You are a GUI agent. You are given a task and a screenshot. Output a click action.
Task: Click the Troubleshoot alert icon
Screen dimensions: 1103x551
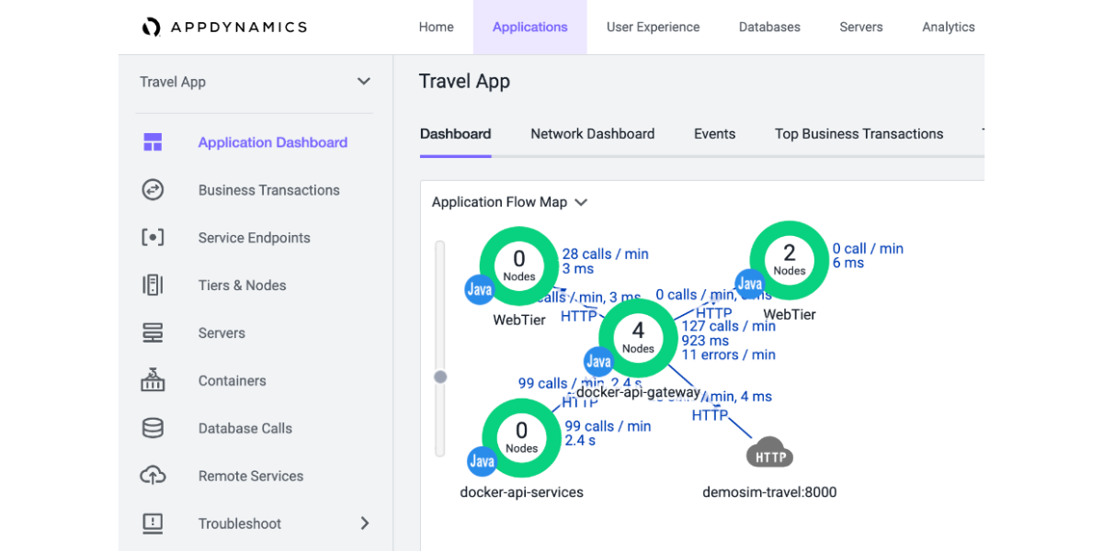tap(153, 523)
